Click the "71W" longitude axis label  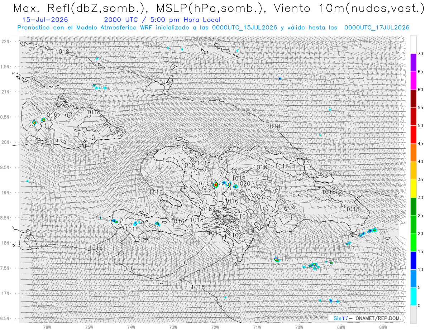[257, 327]
